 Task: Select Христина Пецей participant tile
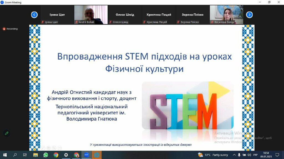[x=159, y=15]
